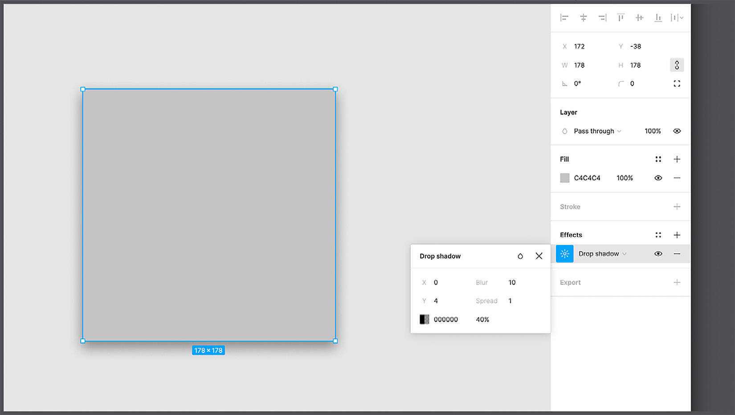This screenshot has height=415, width=735.
Task: Open the effect settings sun icon
Action: (564, 254)
